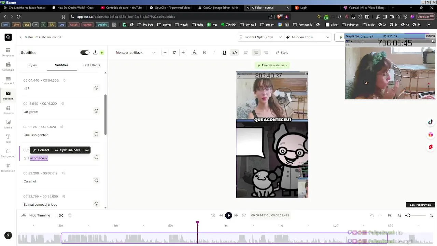Click Fit timeline zoom button
The height and width of the screenshot is (246, 437).
[390, 215]
